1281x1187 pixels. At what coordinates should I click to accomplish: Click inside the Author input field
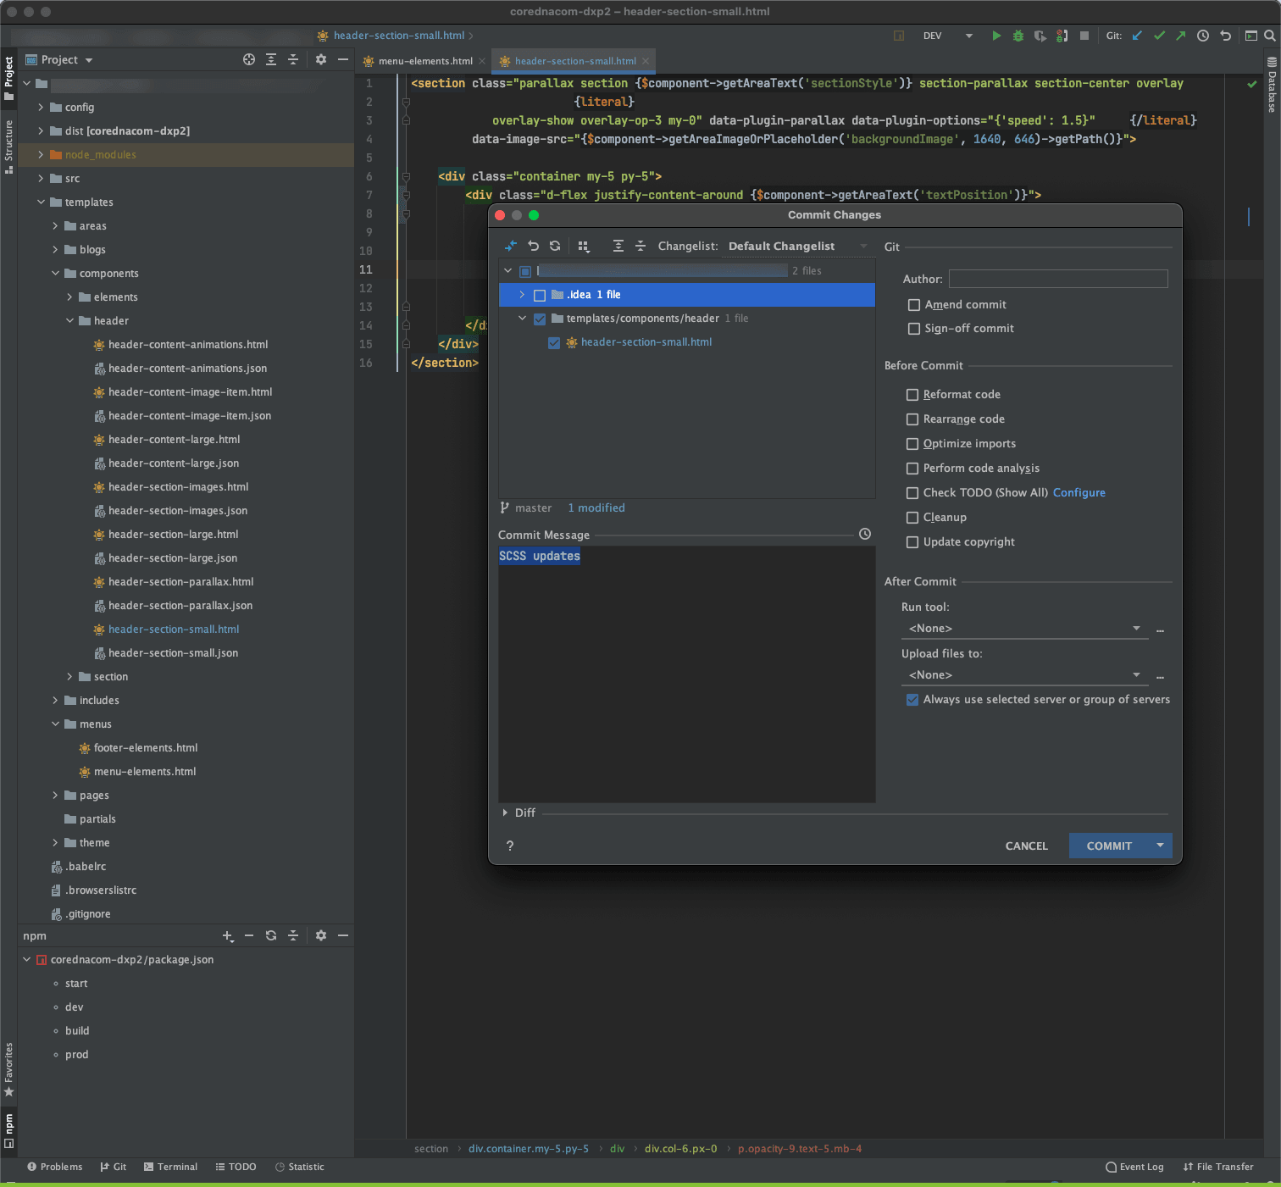(1057, 278)
